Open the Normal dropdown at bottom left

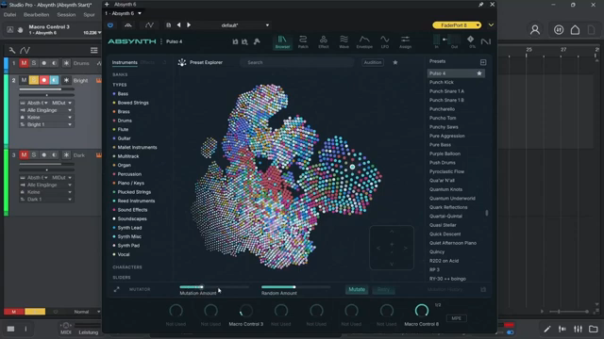(x=87, y=312)
